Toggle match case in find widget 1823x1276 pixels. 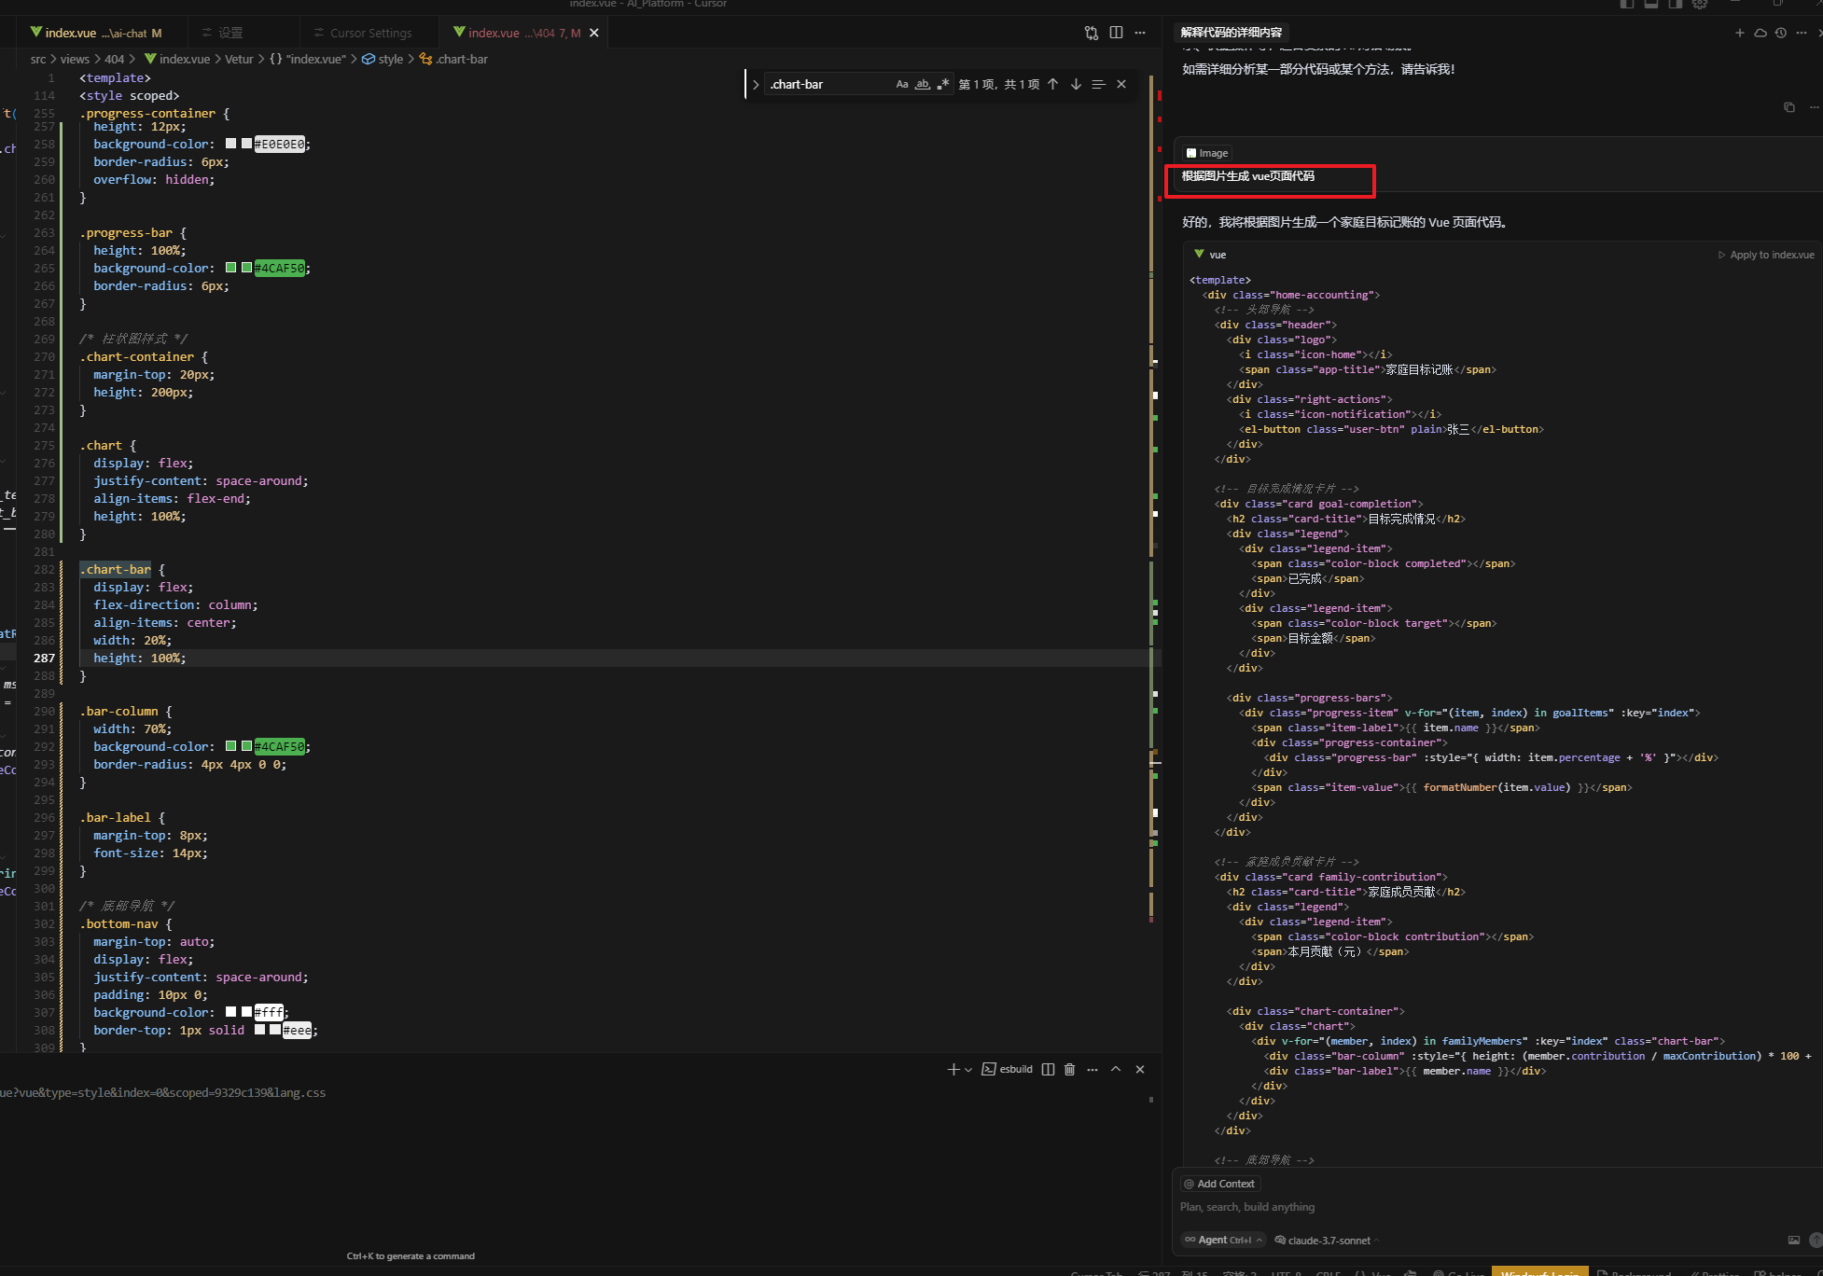pyautogui.click(x=901, y=85)
